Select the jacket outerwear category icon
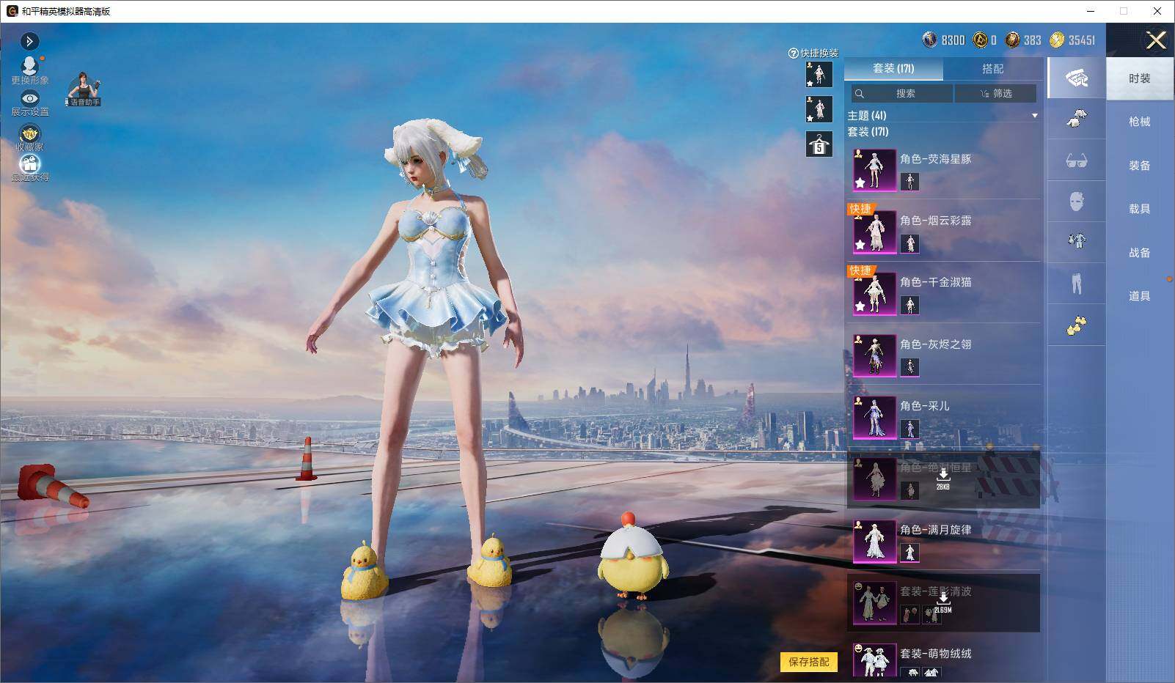This screenshot has height=683, width=1175. coord(1076,243)
